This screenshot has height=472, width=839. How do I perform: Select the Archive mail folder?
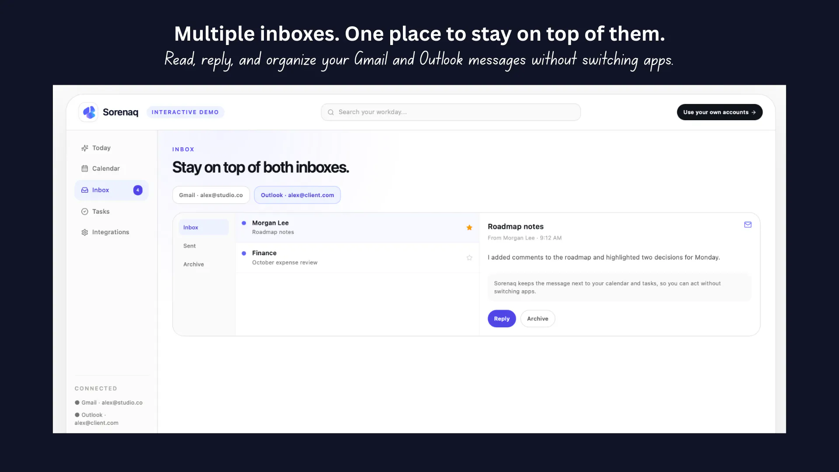coord(204,264)
